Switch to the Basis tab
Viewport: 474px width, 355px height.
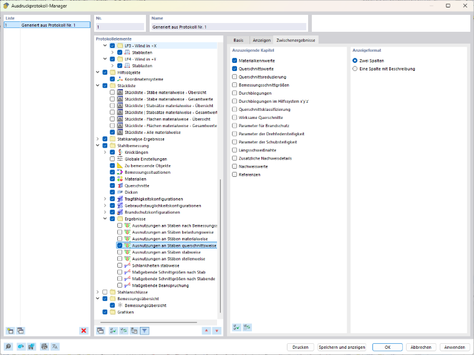(238, 40)
